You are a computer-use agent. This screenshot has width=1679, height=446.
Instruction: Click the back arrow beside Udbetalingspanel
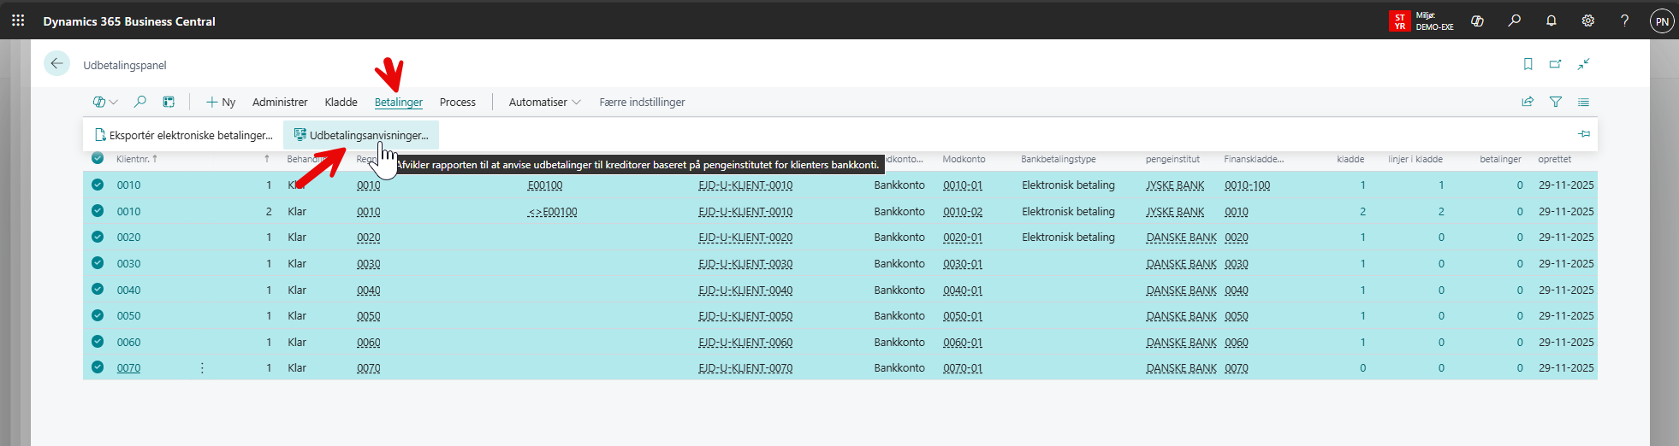click(56, 64)
